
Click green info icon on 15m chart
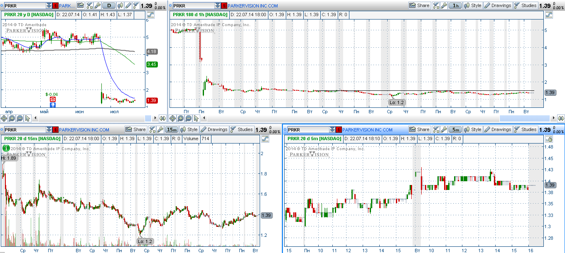point(6,148)
